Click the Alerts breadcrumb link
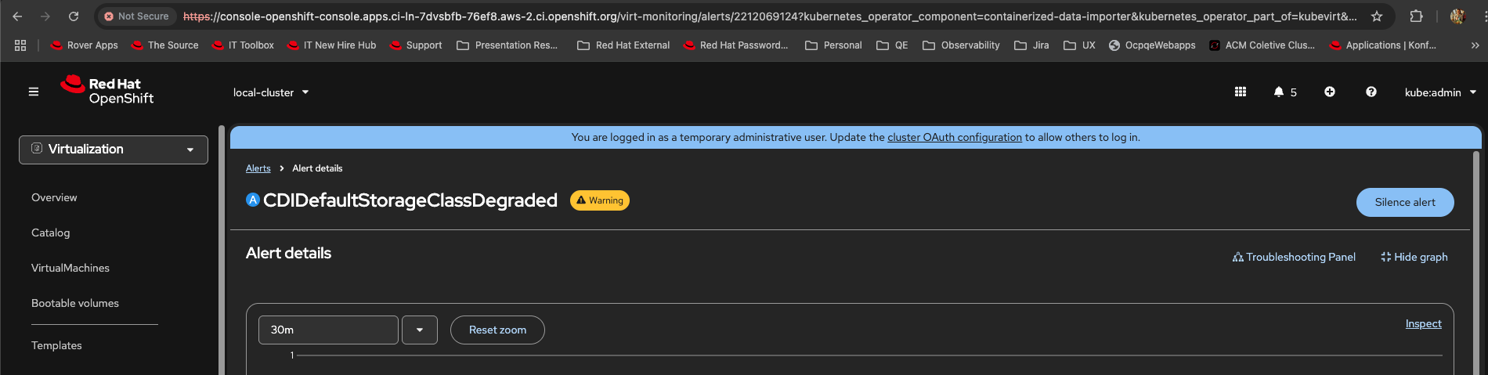Viewport: 1488px width, 375px height. point(258,168)
